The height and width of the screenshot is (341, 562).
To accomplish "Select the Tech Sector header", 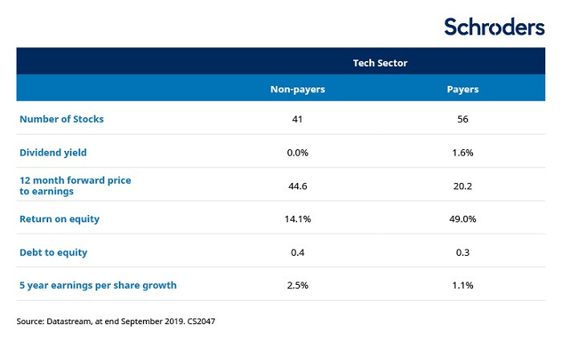I will tap(380, 62).
